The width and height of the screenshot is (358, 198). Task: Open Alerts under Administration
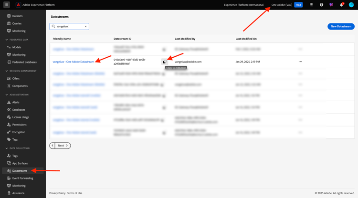coord(16,103)
